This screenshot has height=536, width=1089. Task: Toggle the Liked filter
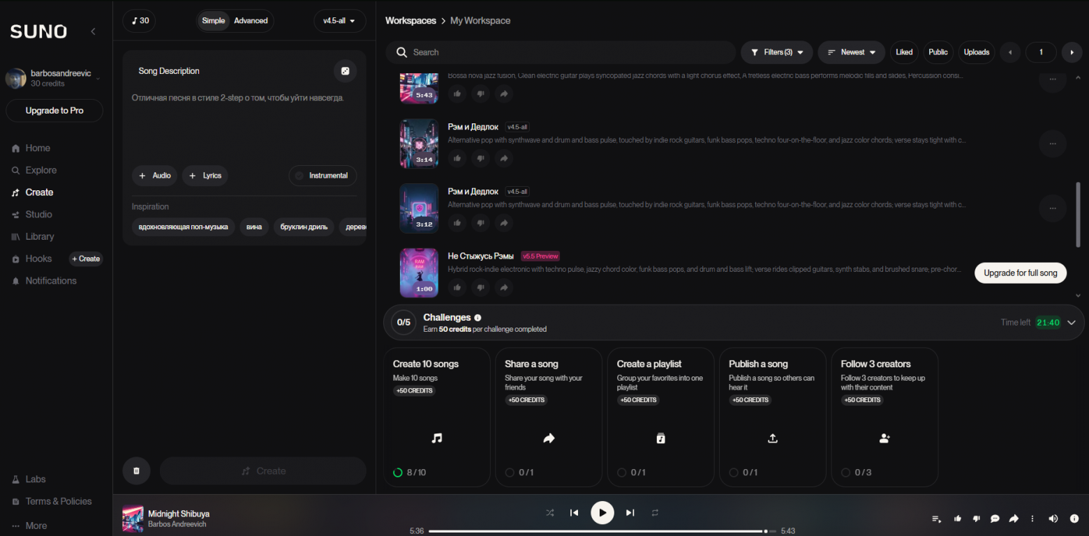pos(904,52)
